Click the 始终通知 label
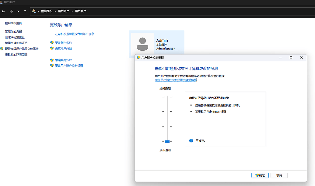Screen dimensions: 315x186 pyautogui.click(x=165, y=89)
